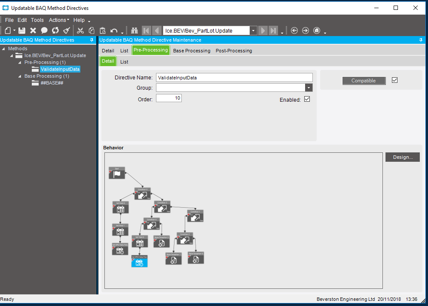The height and width of the screenshot is (306, 428).
Task: Open the Actions menu
Action: (59, 20)
